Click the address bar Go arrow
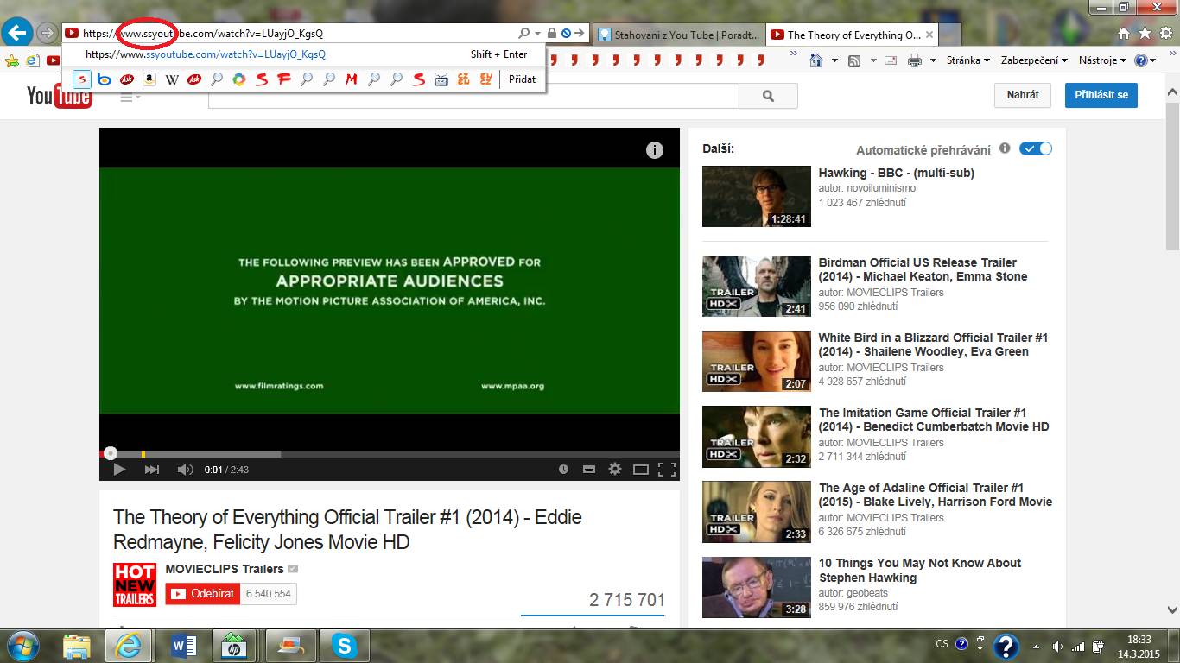The image size is (1180, 663). pyautogui.click(x=580, y=34)
